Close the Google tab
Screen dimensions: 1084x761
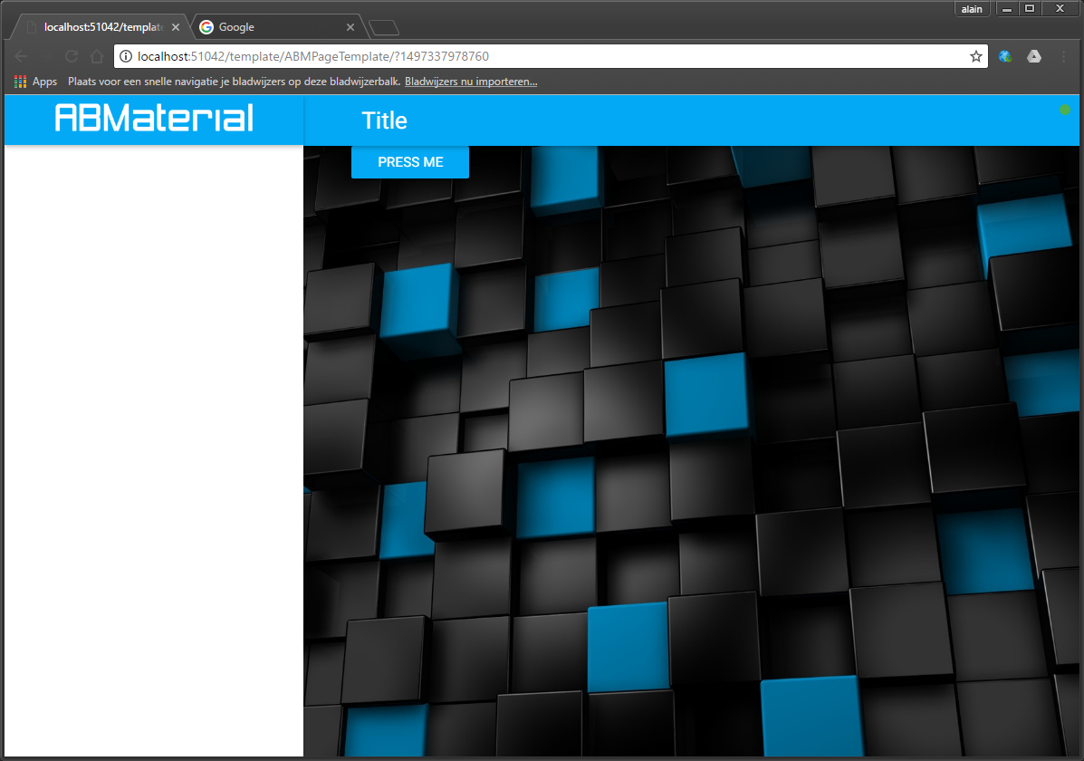click(350, 27)
